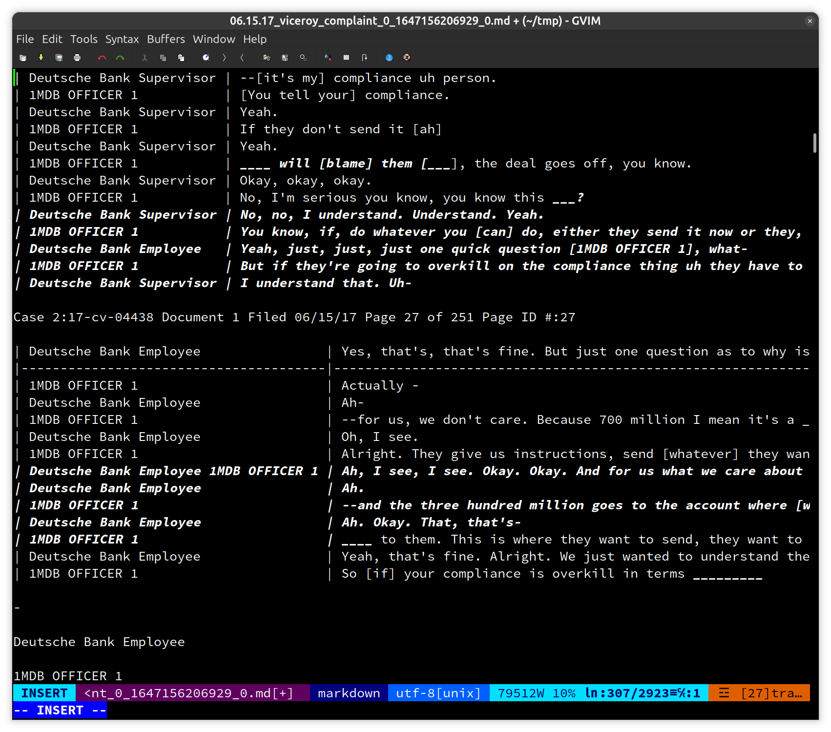The height and width of the screenshot is (732, 831).
Task: Open a file with the Open icon
Action: tap(23, 58)
